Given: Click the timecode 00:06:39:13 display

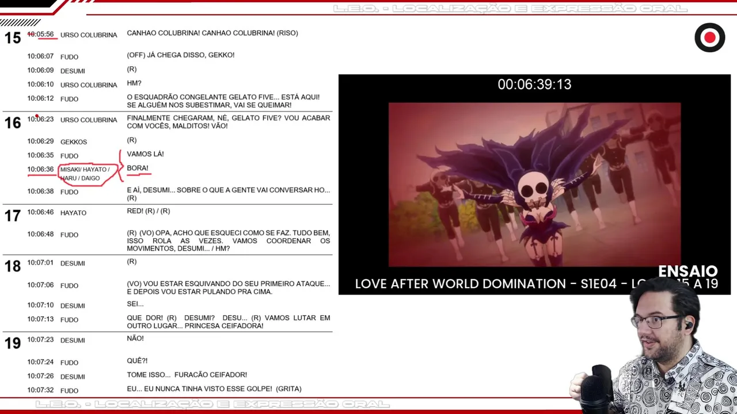Looking at the screenshot, I should click(534, 85).
